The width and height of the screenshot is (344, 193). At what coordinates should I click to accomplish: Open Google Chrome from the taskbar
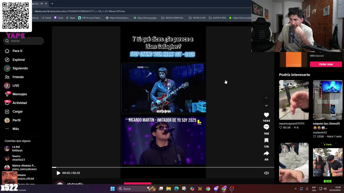pyautogui.click(x=208, y=189)
